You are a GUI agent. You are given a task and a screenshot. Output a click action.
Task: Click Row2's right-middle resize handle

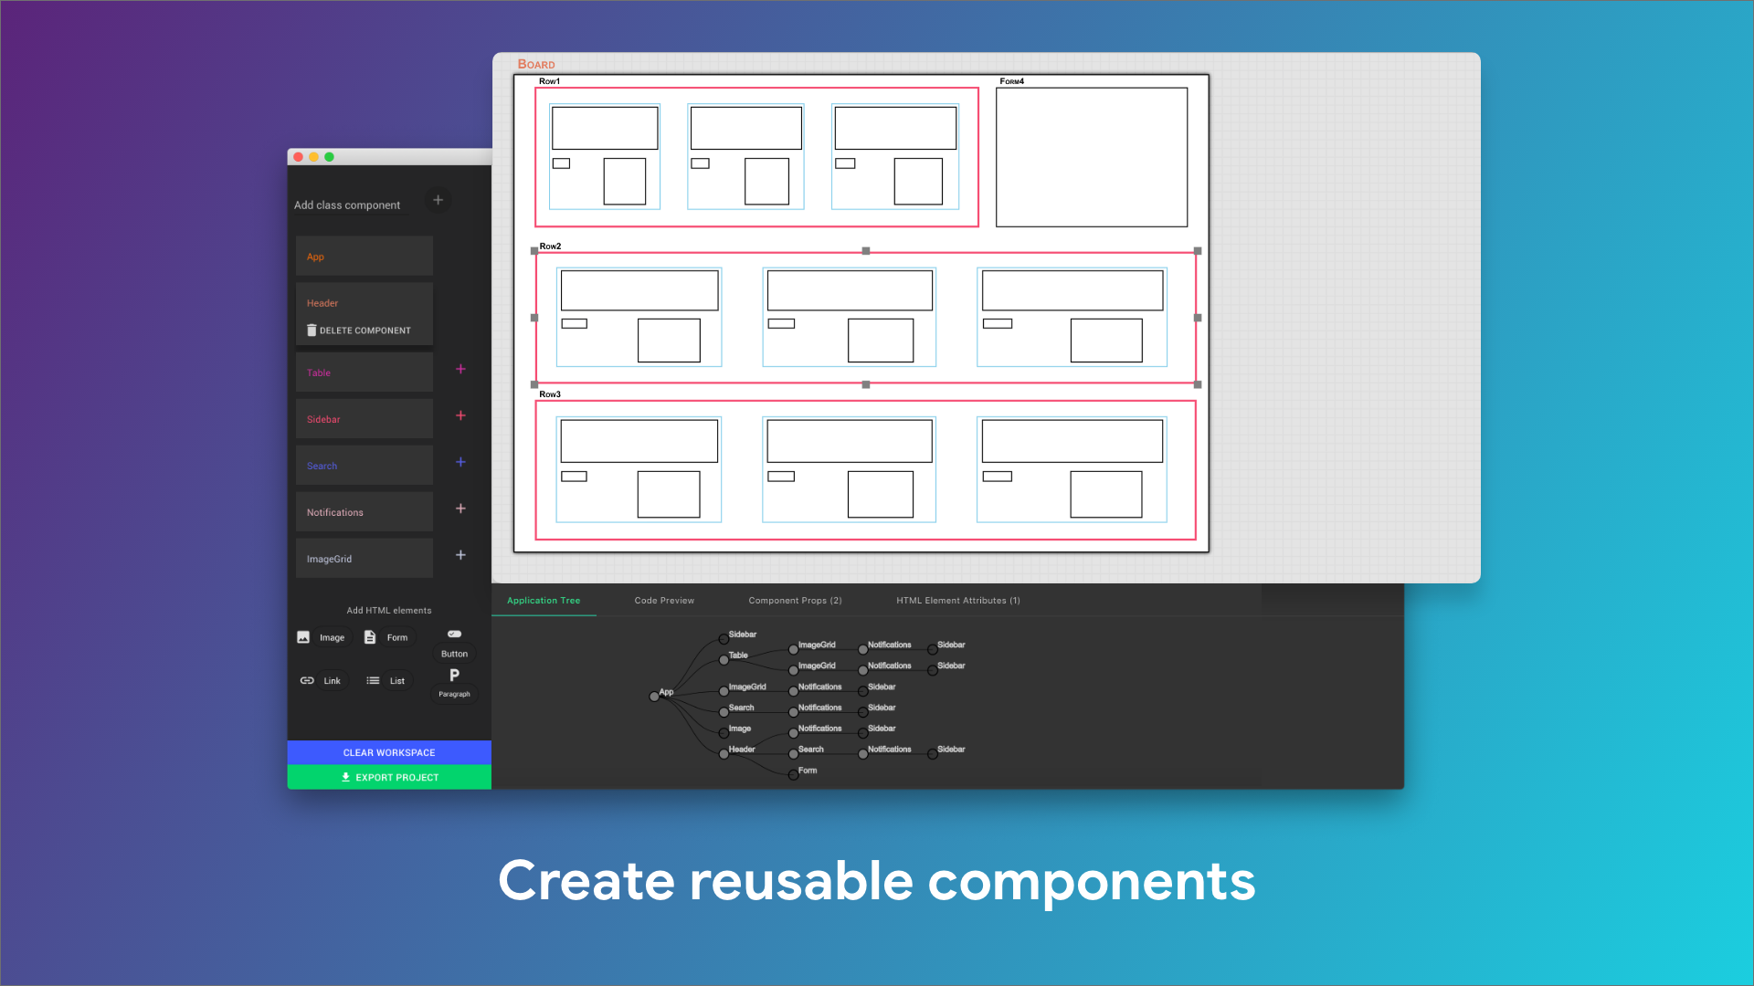pos(1198,318)
